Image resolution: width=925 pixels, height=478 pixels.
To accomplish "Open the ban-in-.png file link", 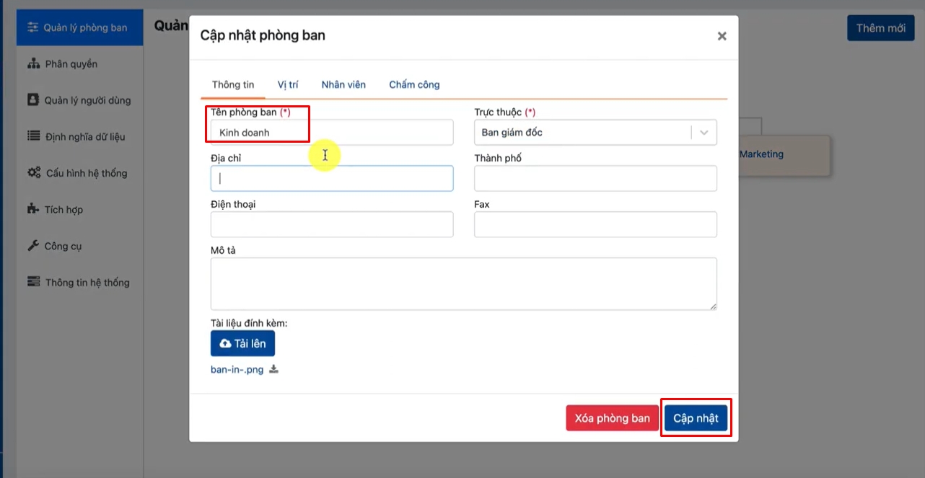I will (237, 370).
